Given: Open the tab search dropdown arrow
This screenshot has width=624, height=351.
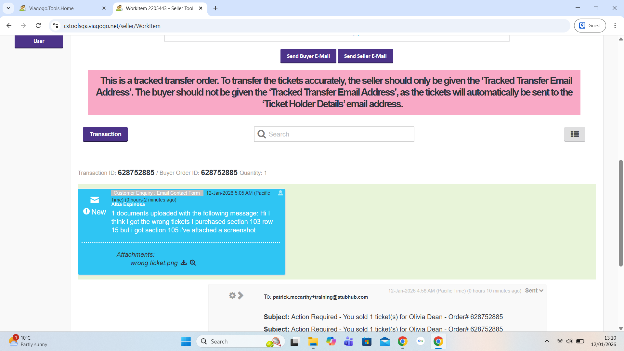Looking at the screenshot, I should point(8,8).
